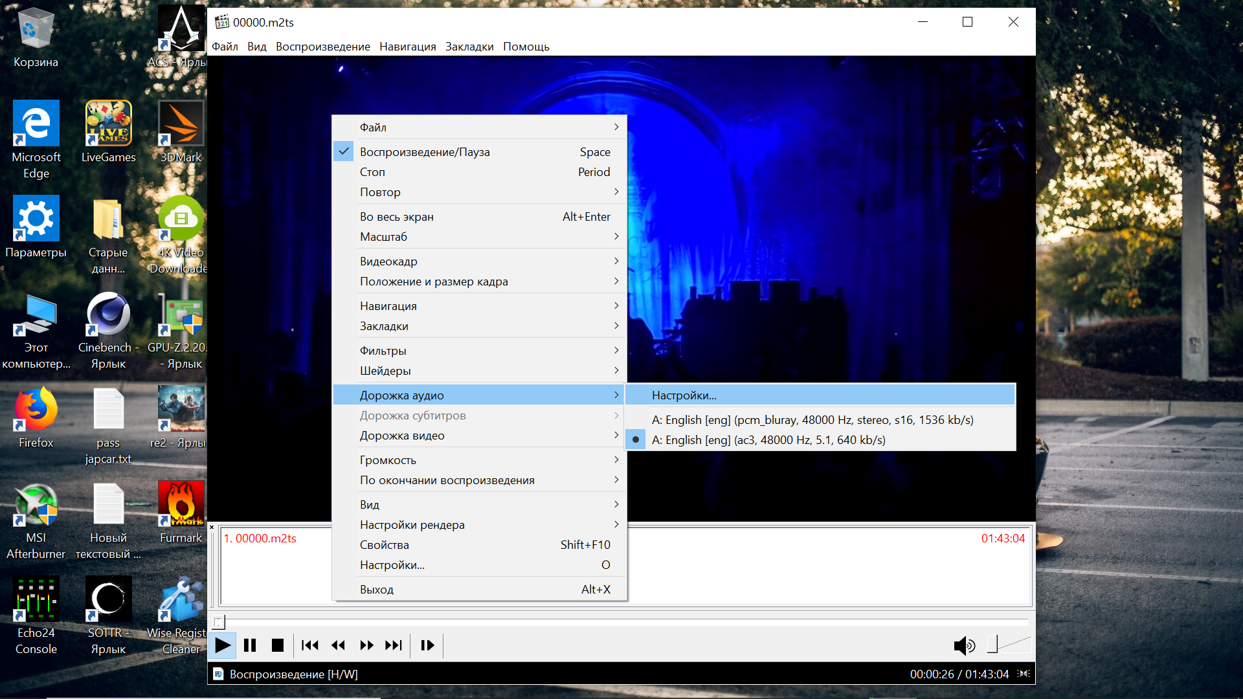
Task: Skip to next track button
Action: click(x=394, y=645)
